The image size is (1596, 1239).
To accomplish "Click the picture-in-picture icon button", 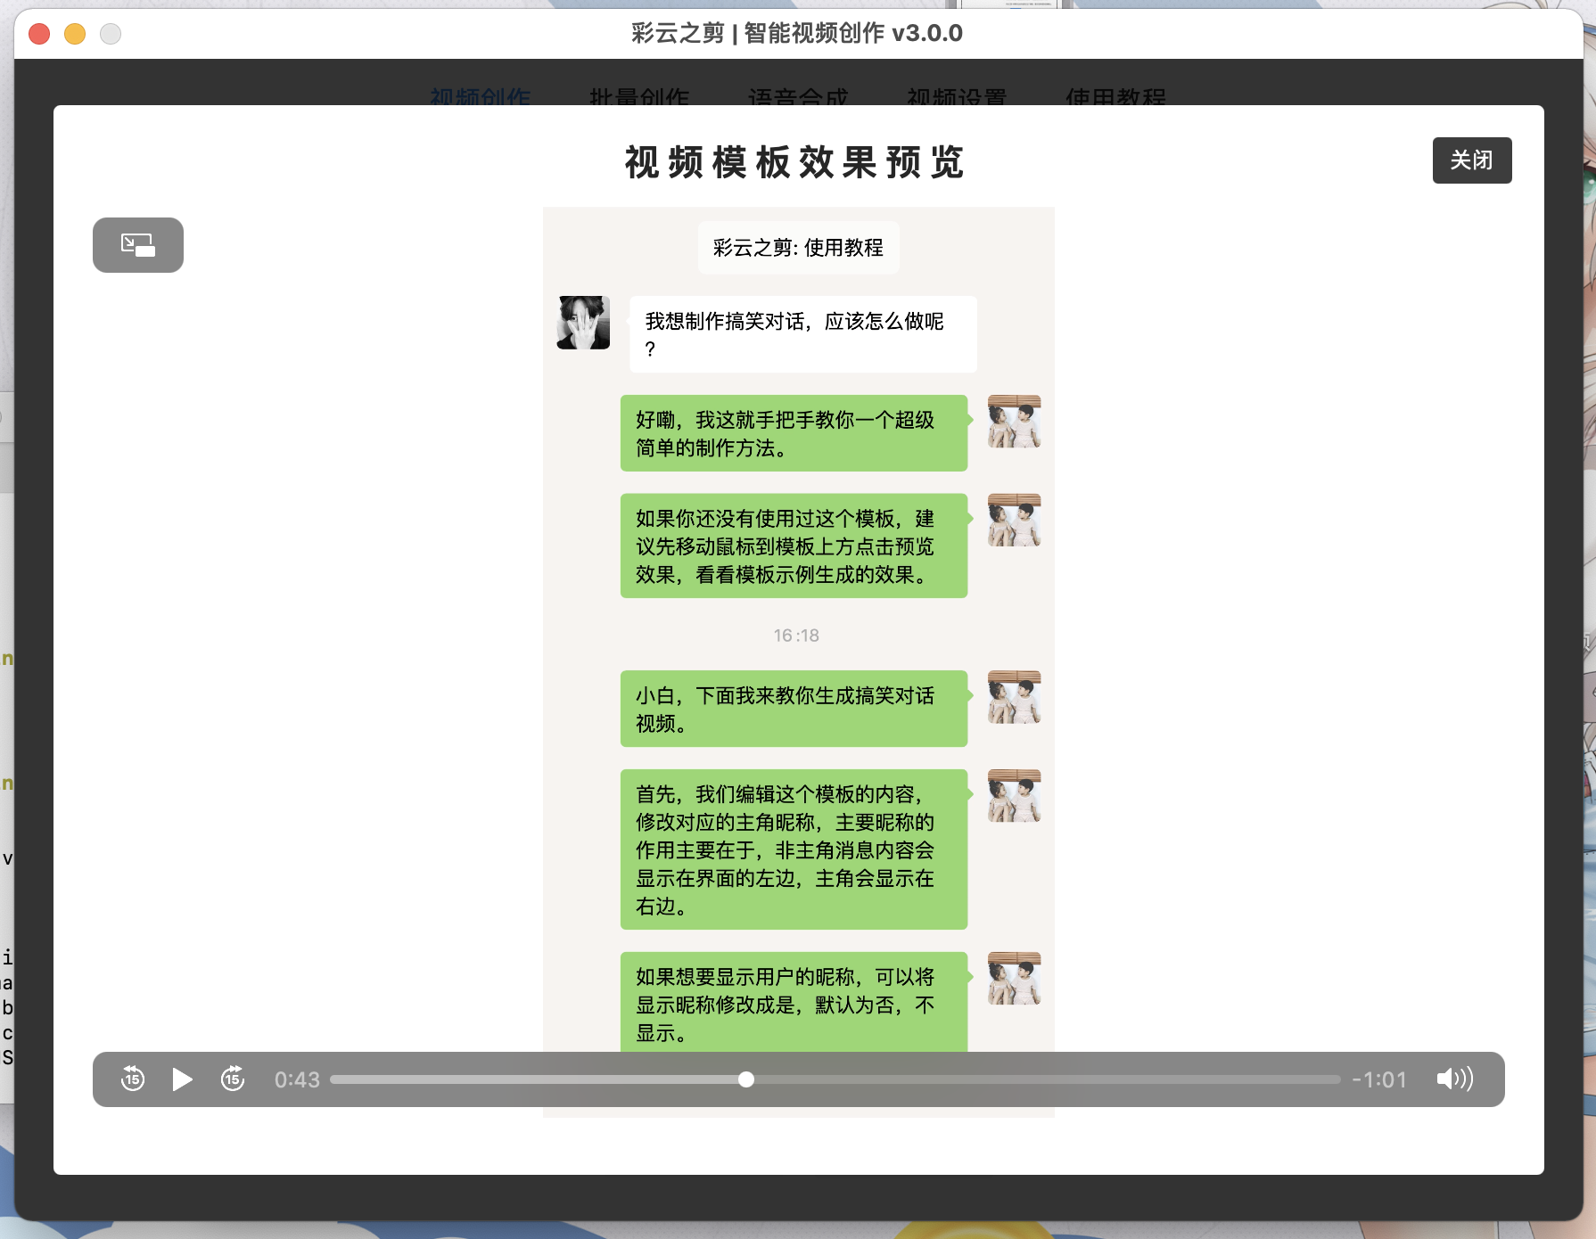I will 138,245.
